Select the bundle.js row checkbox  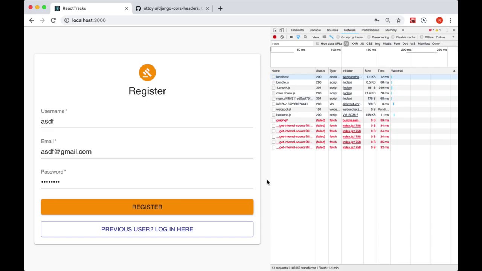pos(274,82)
